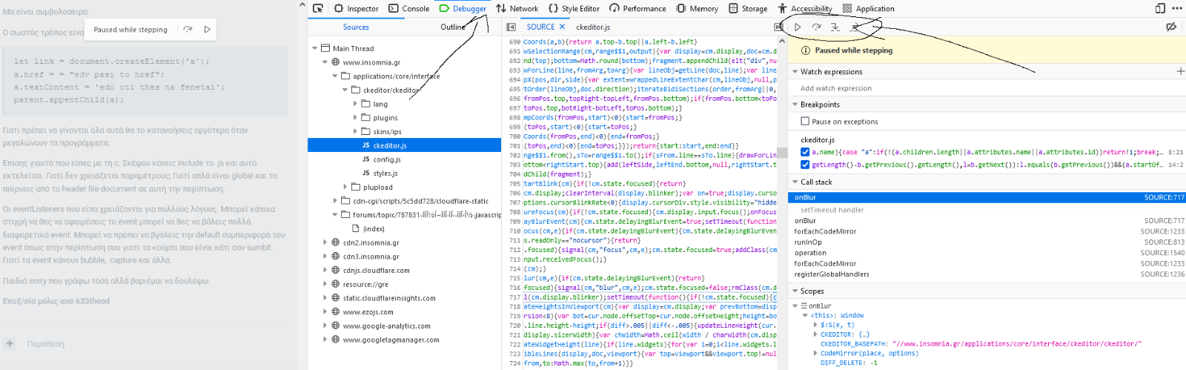
Task: Disable the getLength() breakpoint checkbox
Action: (x=805, y=165)
